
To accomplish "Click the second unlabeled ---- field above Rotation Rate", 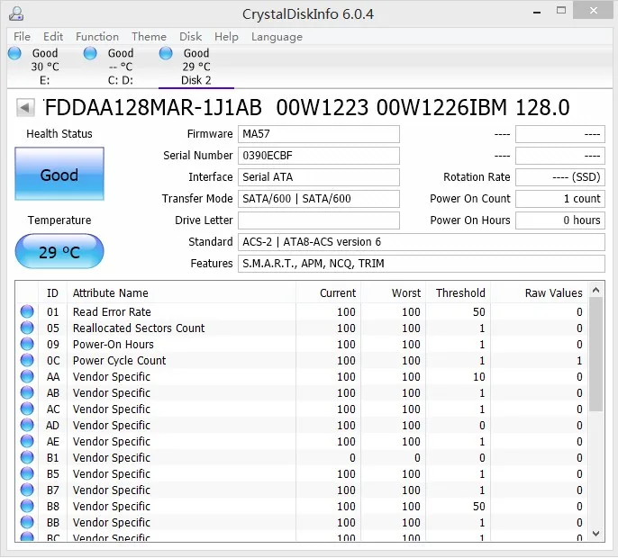I will pyautogui.click(x=560, y=156).
